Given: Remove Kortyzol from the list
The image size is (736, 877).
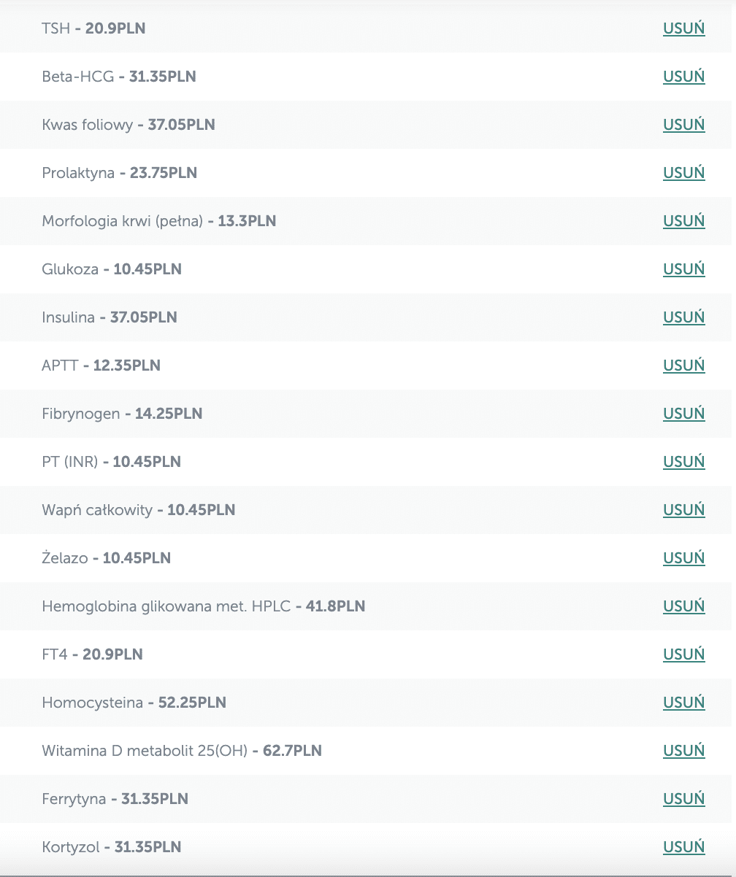Looking at the screenshot, I should (683, 847).
